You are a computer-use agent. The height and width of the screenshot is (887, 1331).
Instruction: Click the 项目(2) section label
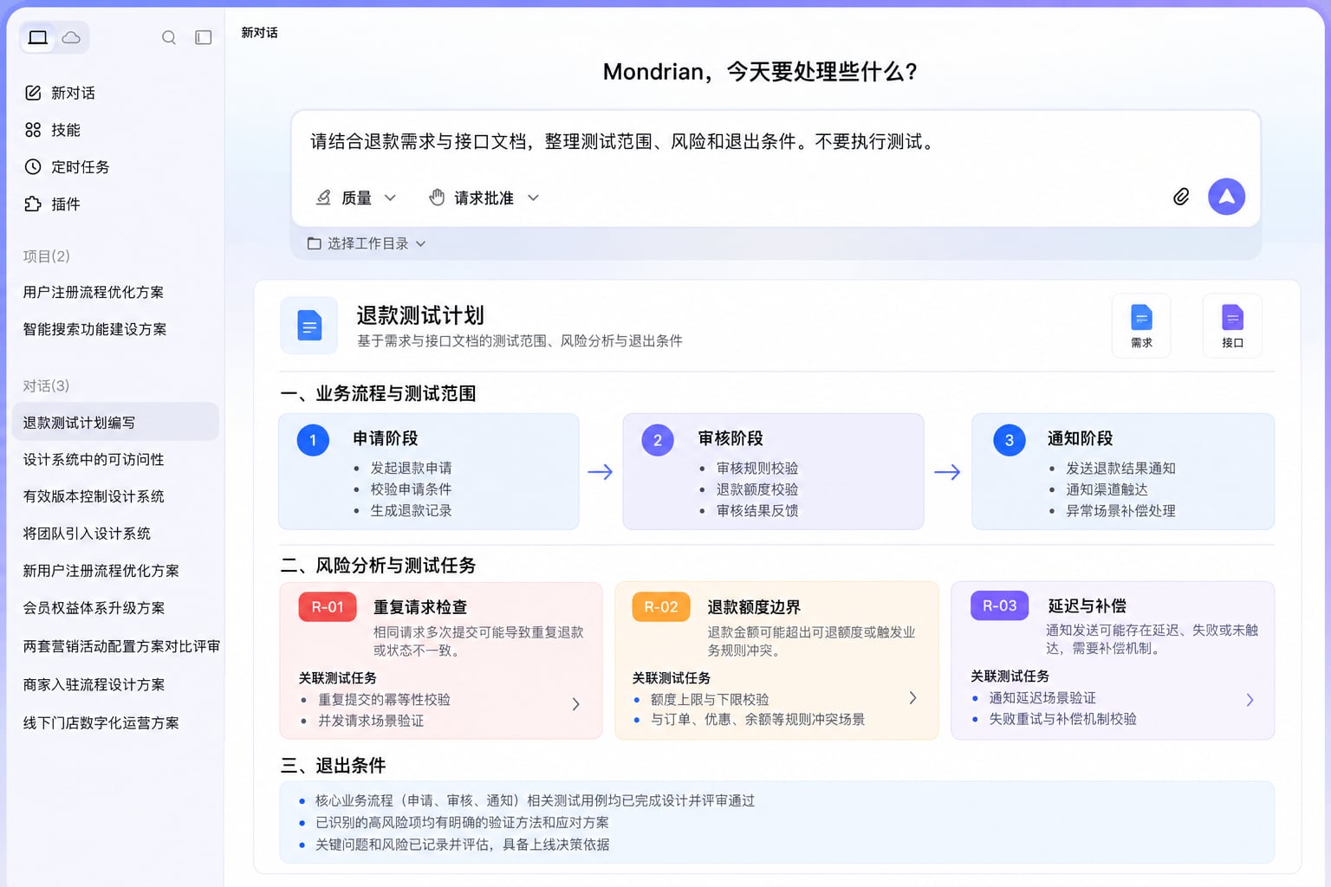pos(46,256)
